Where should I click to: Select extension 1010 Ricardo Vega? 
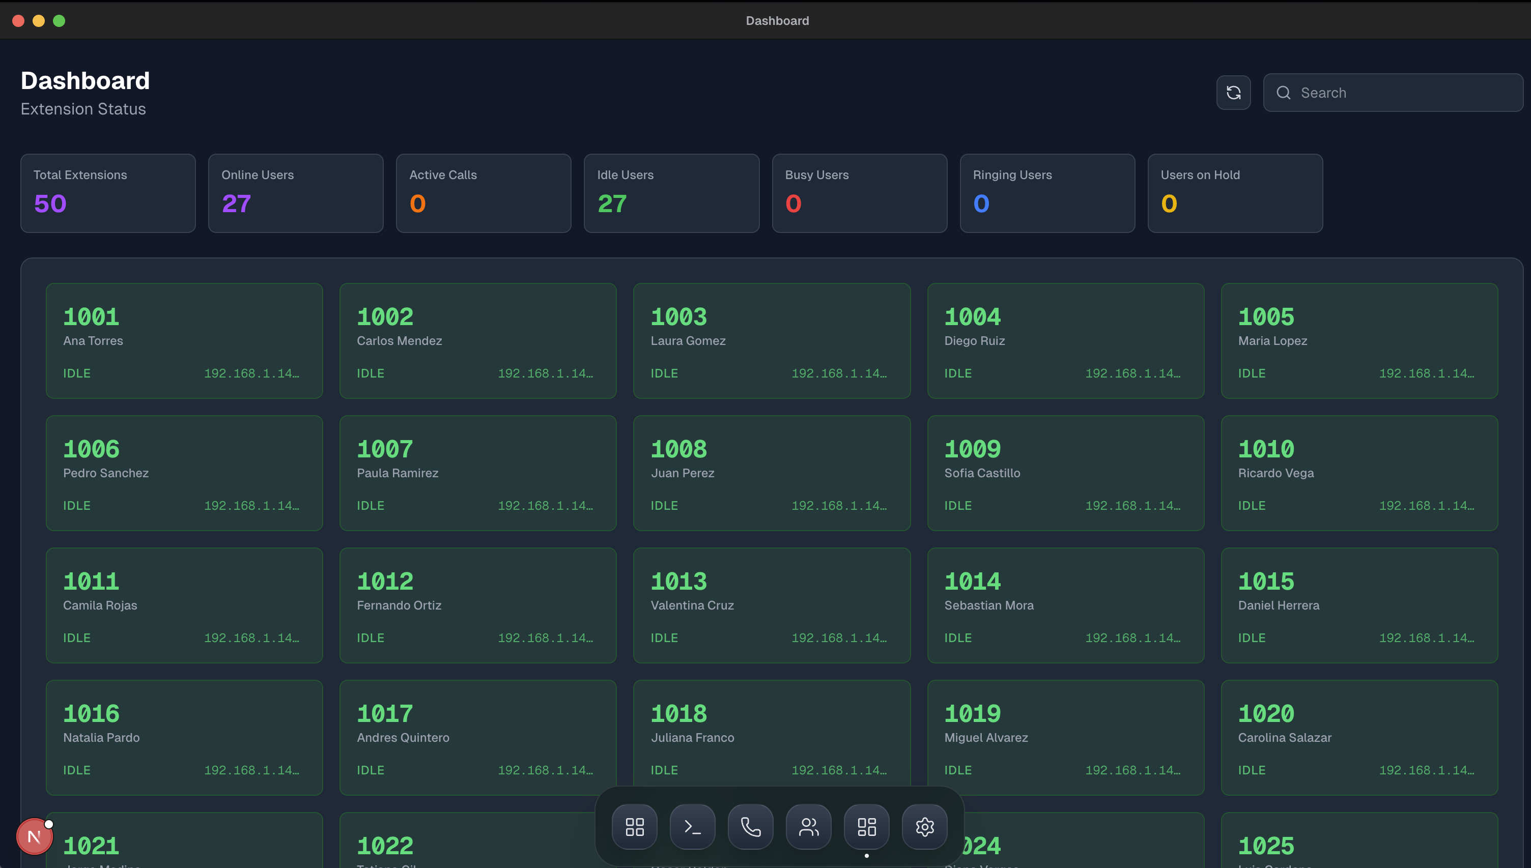pyautogui.click(x=1359, y=473)
